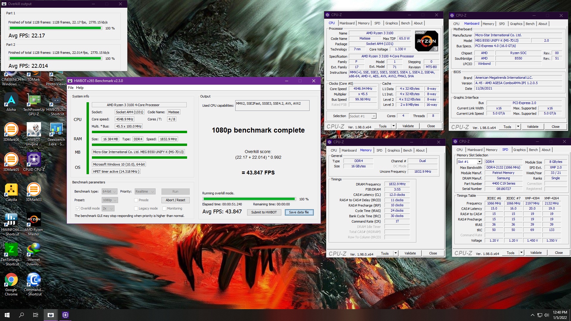Screen dimensions: 571x321
Task: Click Tools button in CPU-Z SPD window
Action: [x=511, y=253]
